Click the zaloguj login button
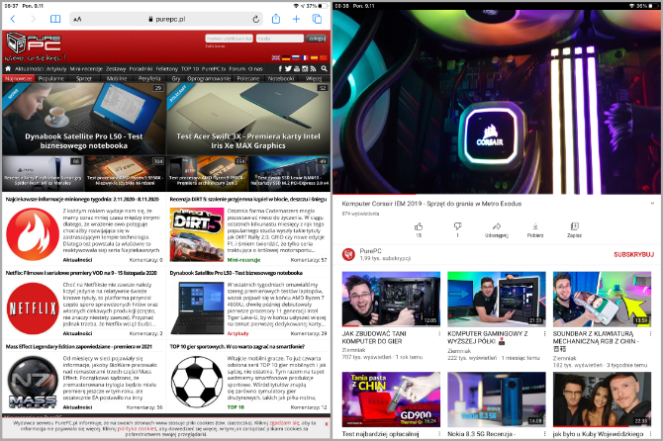 [x=316, y=39]
